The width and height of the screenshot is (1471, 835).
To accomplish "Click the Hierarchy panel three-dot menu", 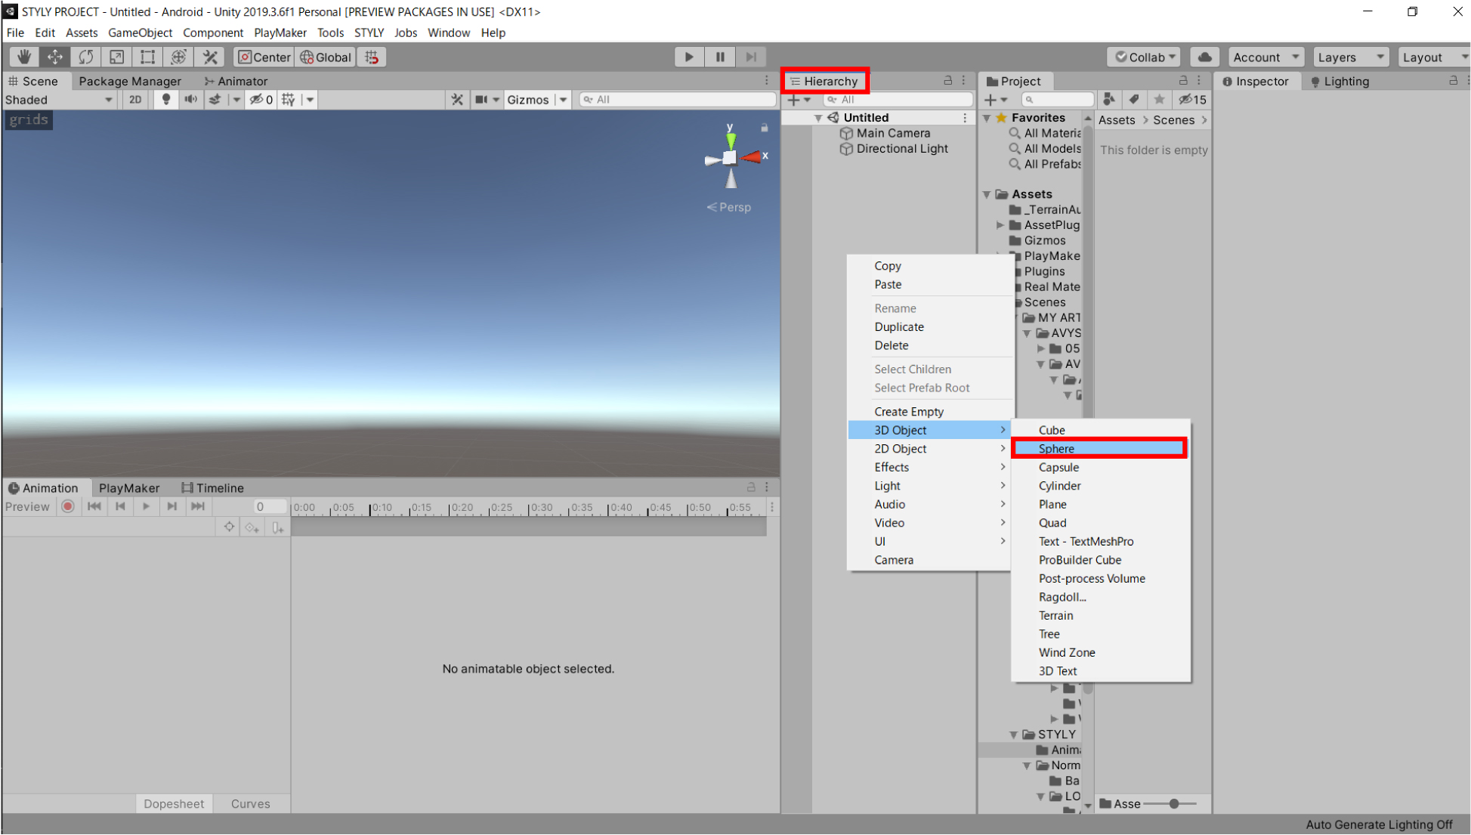I will click(x=963, y=80).
